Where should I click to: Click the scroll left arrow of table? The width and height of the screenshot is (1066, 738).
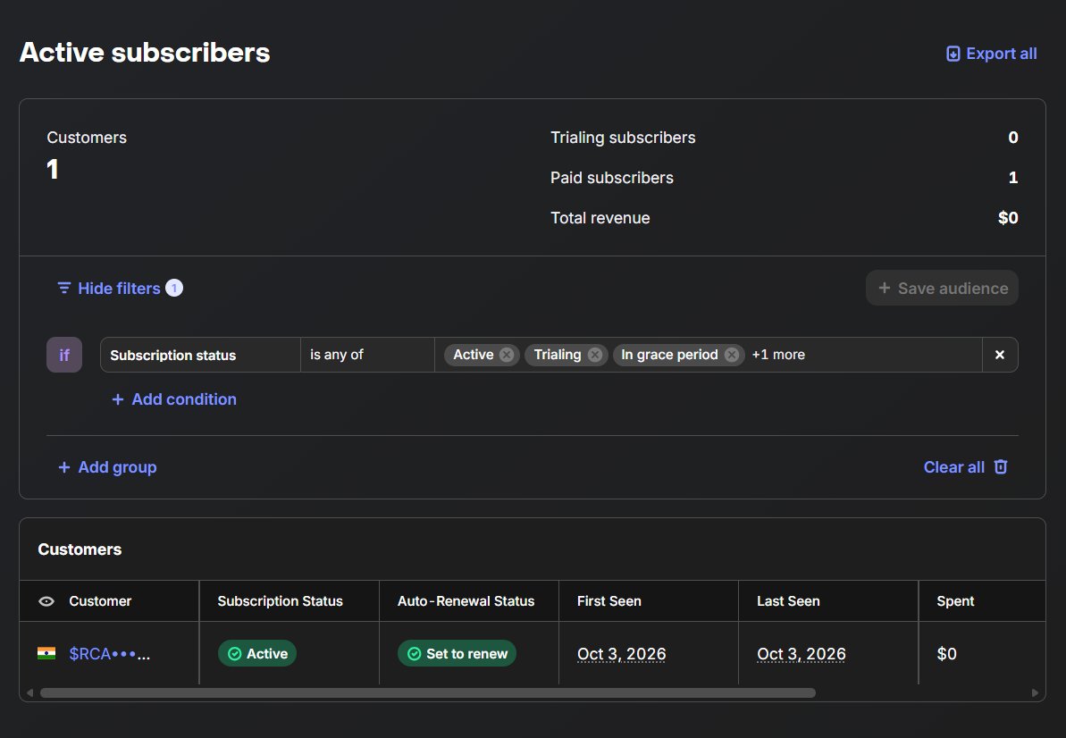tap(29, 693)
